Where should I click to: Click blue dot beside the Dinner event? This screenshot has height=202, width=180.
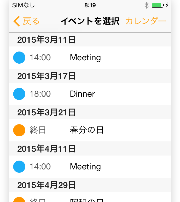tap(19, 94)
